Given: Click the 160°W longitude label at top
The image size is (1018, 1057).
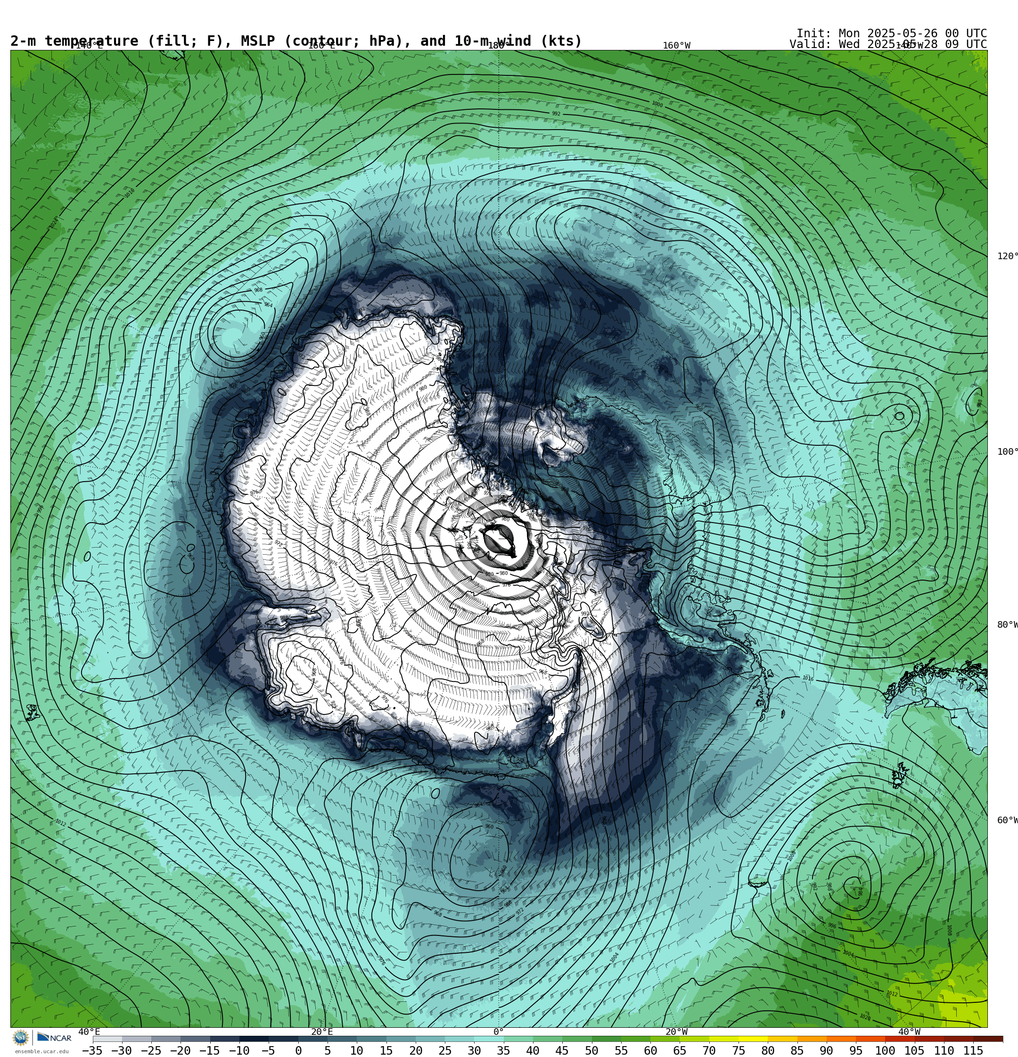Looking at the screenshot, I should (x=676, y=46).
